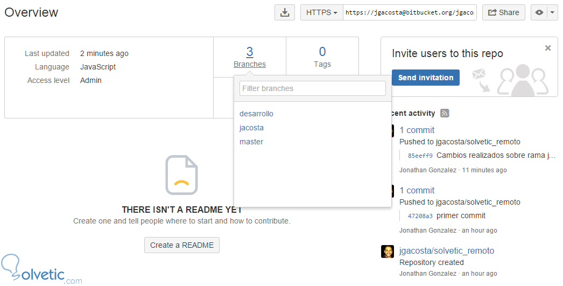Click the sad README file icon
563x286 pixels.
181,175
